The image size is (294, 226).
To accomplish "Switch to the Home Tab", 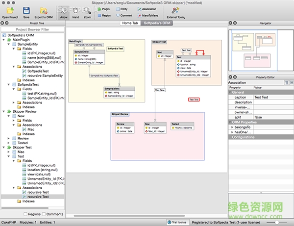I will click(130, 23).
